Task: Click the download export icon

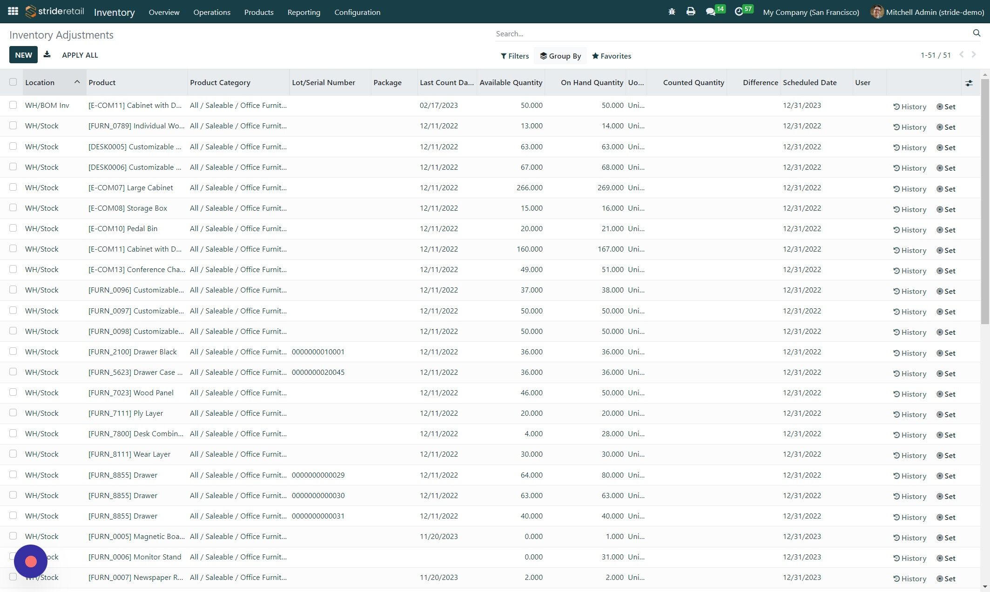Action: 47,55
